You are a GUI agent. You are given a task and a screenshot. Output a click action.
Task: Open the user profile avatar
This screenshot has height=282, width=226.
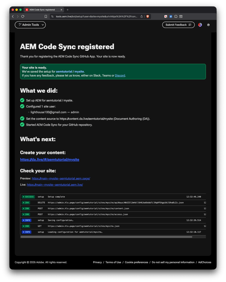tap(200, 25)
